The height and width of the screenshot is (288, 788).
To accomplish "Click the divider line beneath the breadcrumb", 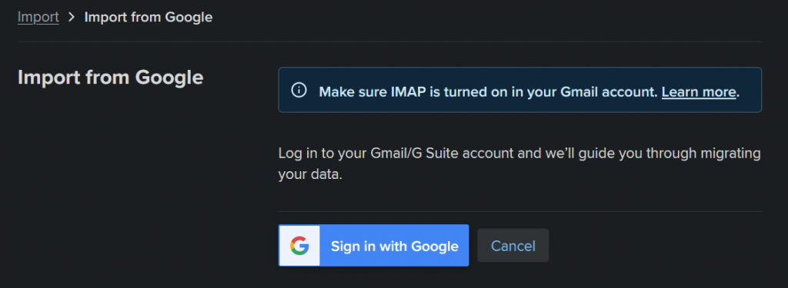I will coord(389,41).
